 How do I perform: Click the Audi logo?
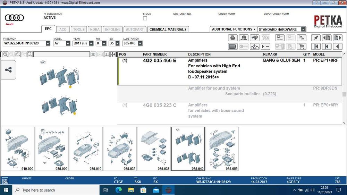point(14,19)
